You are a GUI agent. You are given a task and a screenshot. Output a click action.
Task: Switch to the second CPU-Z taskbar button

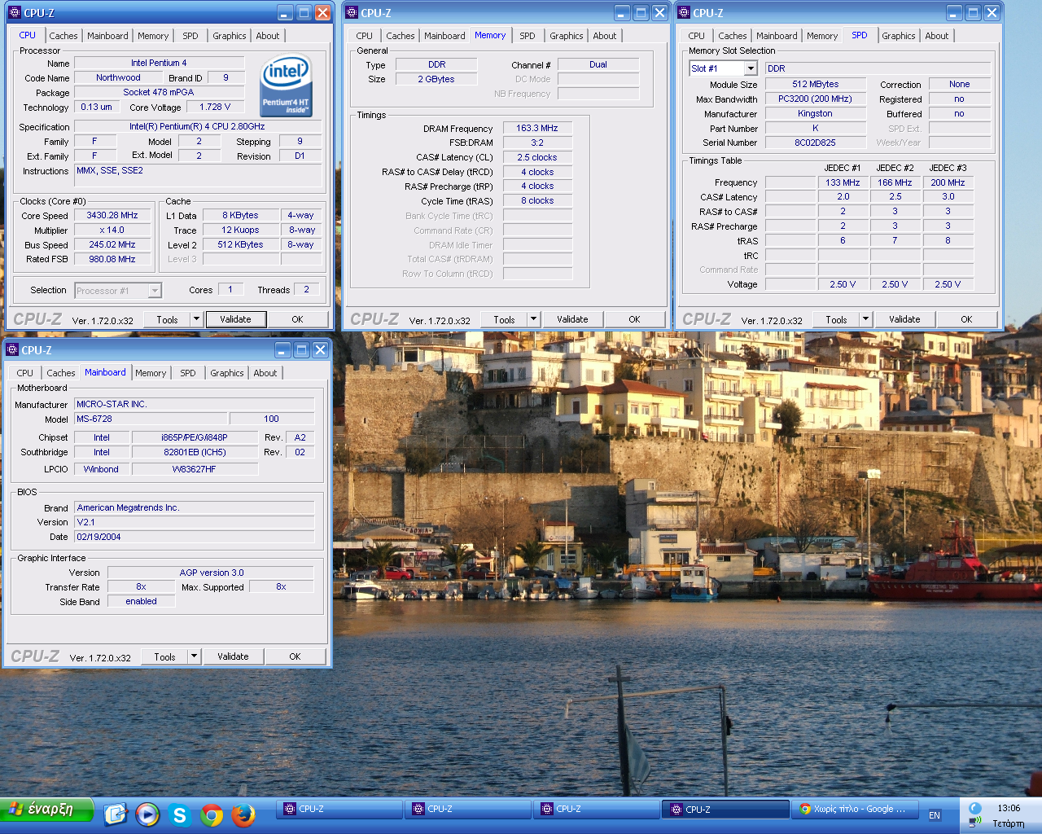click(x=469, y=809)
